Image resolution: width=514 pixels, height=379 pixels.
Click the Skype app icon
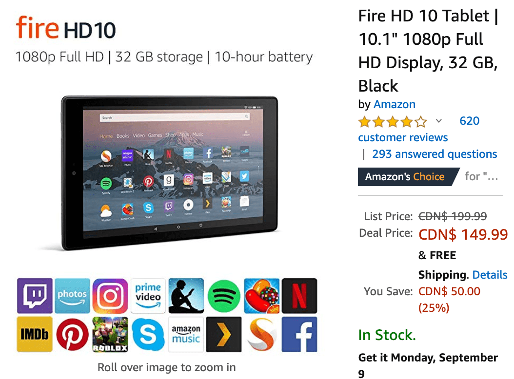point(148,334)
